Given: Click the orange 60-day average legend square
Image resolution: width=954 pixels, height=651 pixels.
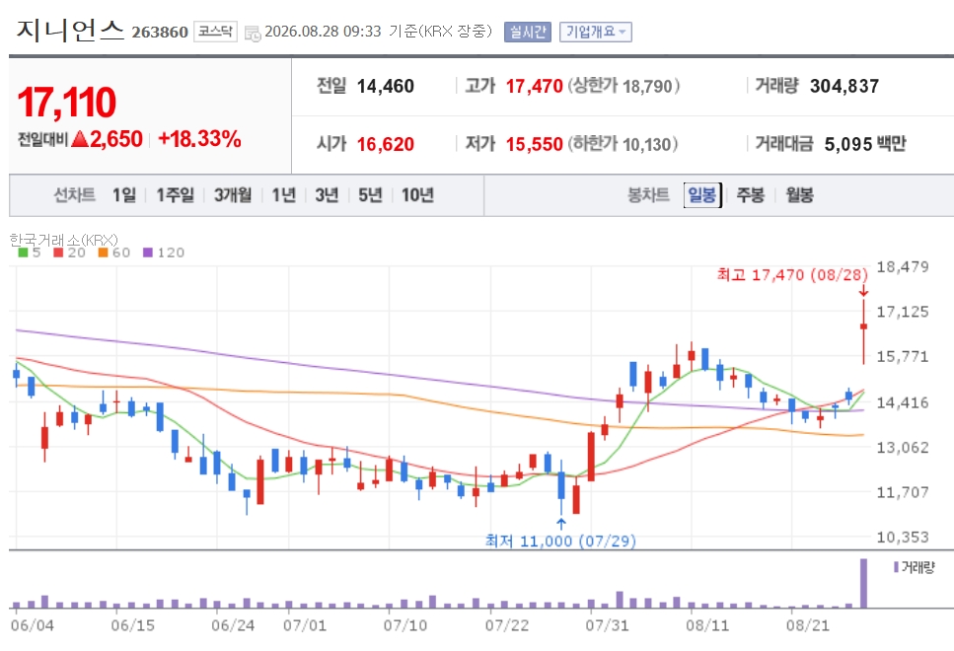Looking at the screenshot, I should (103, 253).
